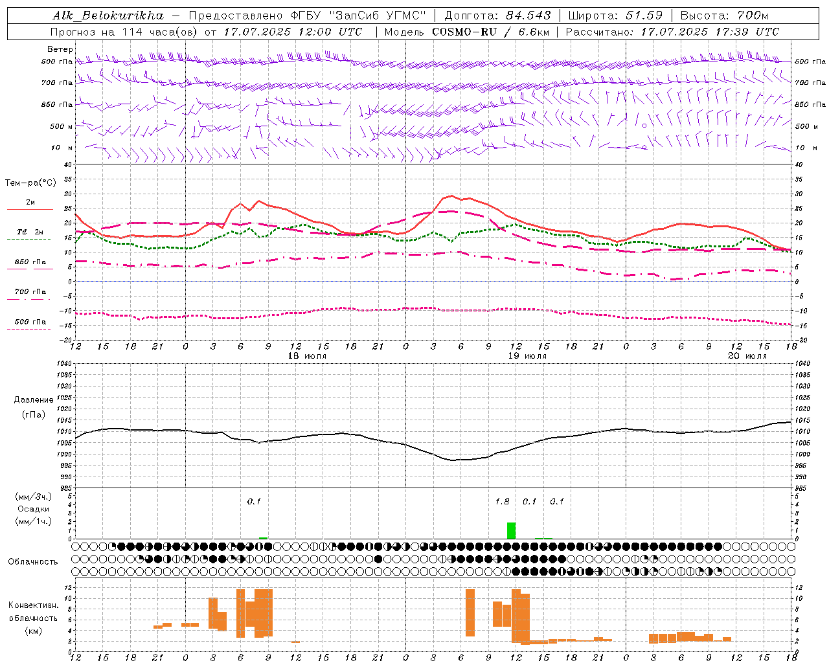
Task: Click the '19 июля' date label
Action: tap(527, 356)
